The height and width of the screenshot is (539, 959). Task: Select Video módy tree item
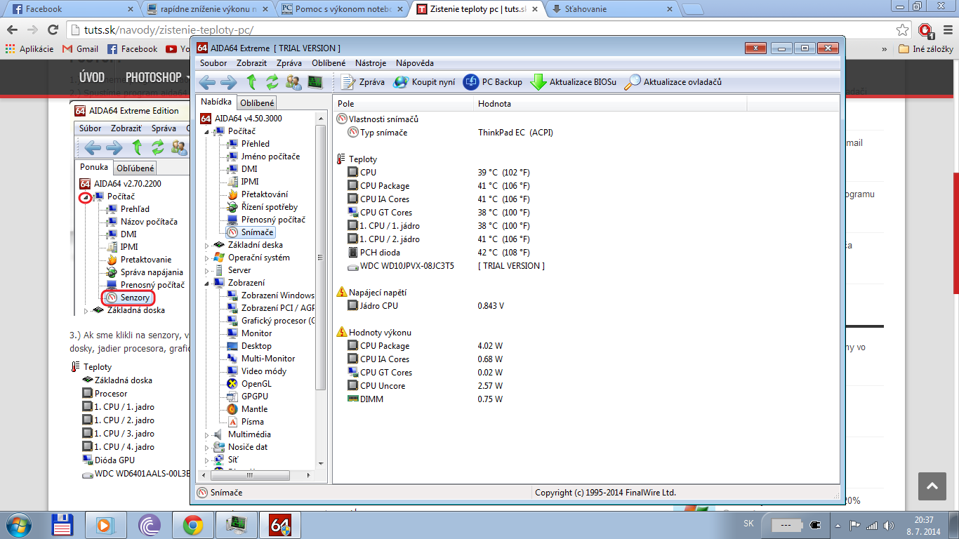264,371
